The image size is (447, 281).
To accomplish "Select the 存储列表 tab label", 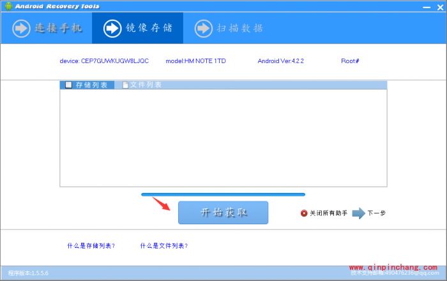I will click(91, 85).
